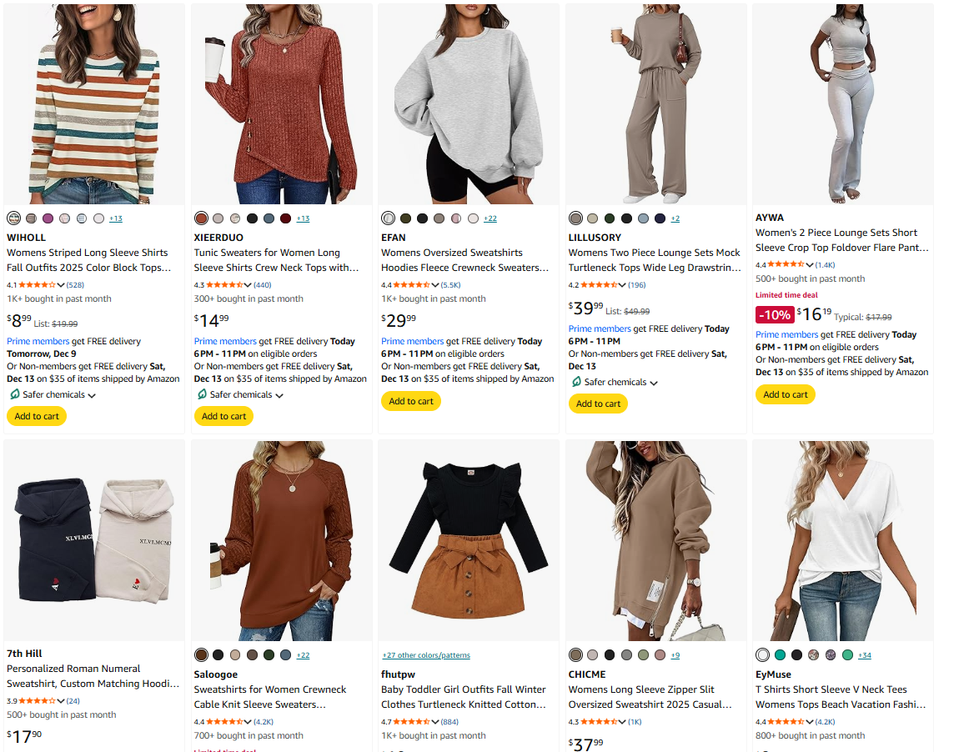Viewport: 969px width, 752px height.
Task: Open rating dropdown arrow for CHICME sweatshirt
Action: tap(622, 721)
